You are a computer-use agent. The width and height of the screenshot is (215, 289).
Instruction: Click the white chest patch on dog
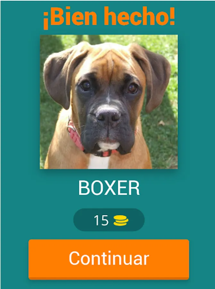coord(99,162)
